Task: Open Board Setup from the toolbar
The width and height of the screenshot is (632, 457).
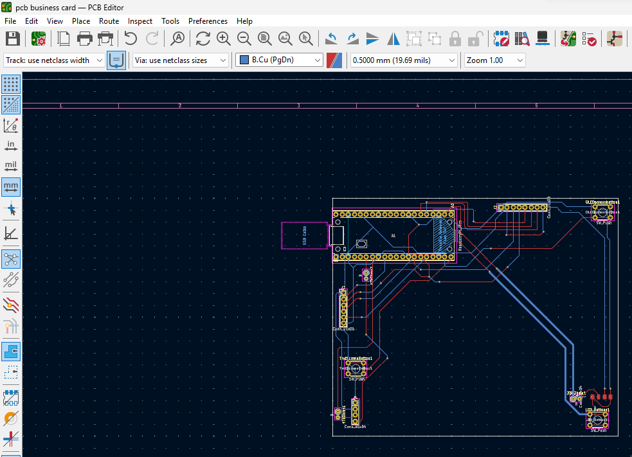Action: (38, 39)
